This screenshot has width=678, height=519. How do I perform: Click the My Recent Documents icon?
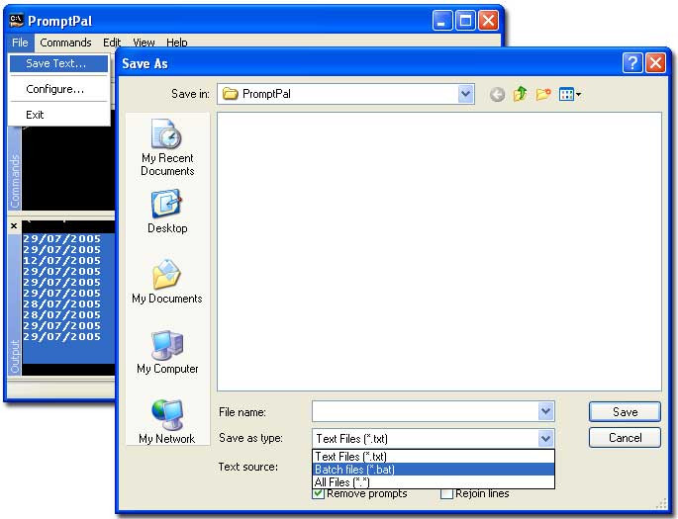point(166,147)
